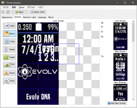Open the Share menu
137x108 pixels.
21,7
